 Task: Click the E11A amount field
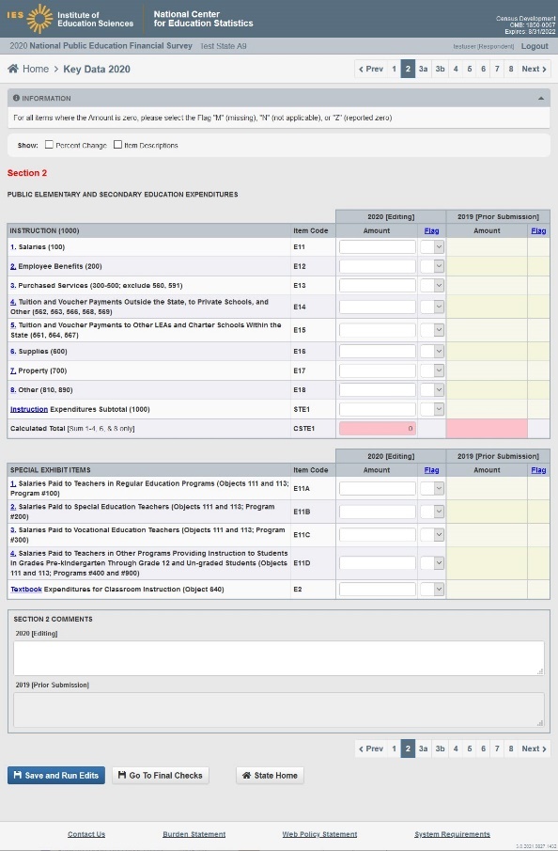coord(378,488)
